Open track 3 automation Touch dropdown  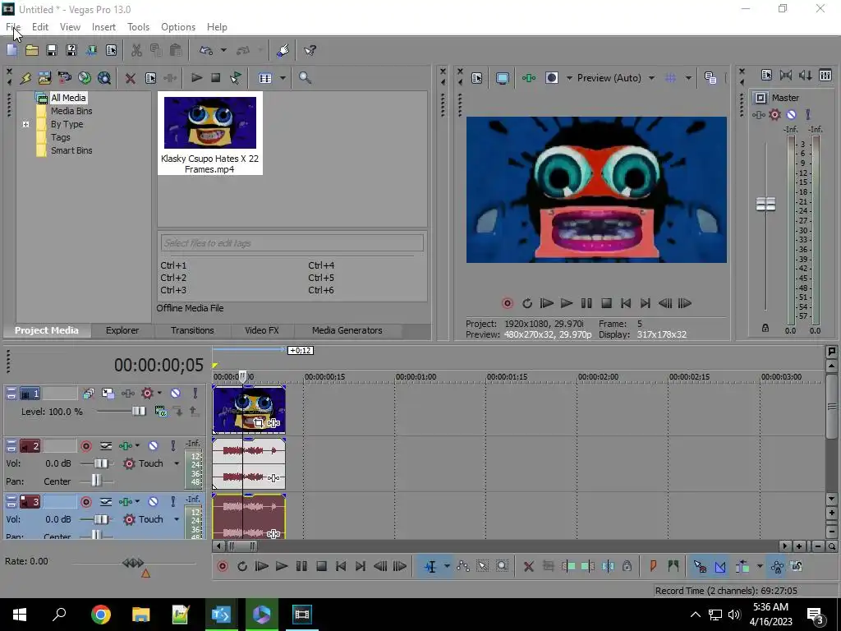177,519
